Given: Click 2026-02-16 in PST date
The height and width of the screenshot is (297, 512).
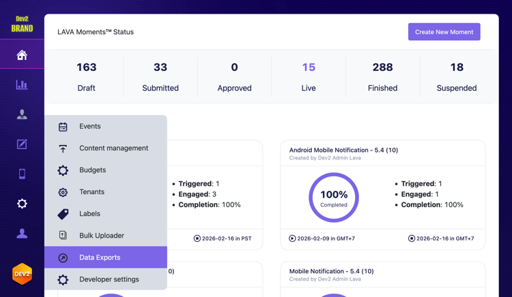Looking at the screenshot, I should coord(227,238).
